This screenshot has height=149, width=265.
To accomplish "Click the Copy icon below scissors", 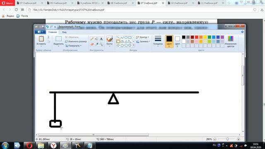I will (x=48, y=41).
